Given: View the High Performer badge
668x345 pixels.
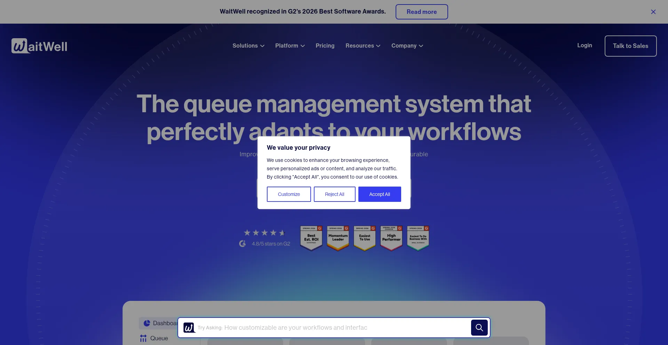Looking at the screenshot, I should click(391, 238).
